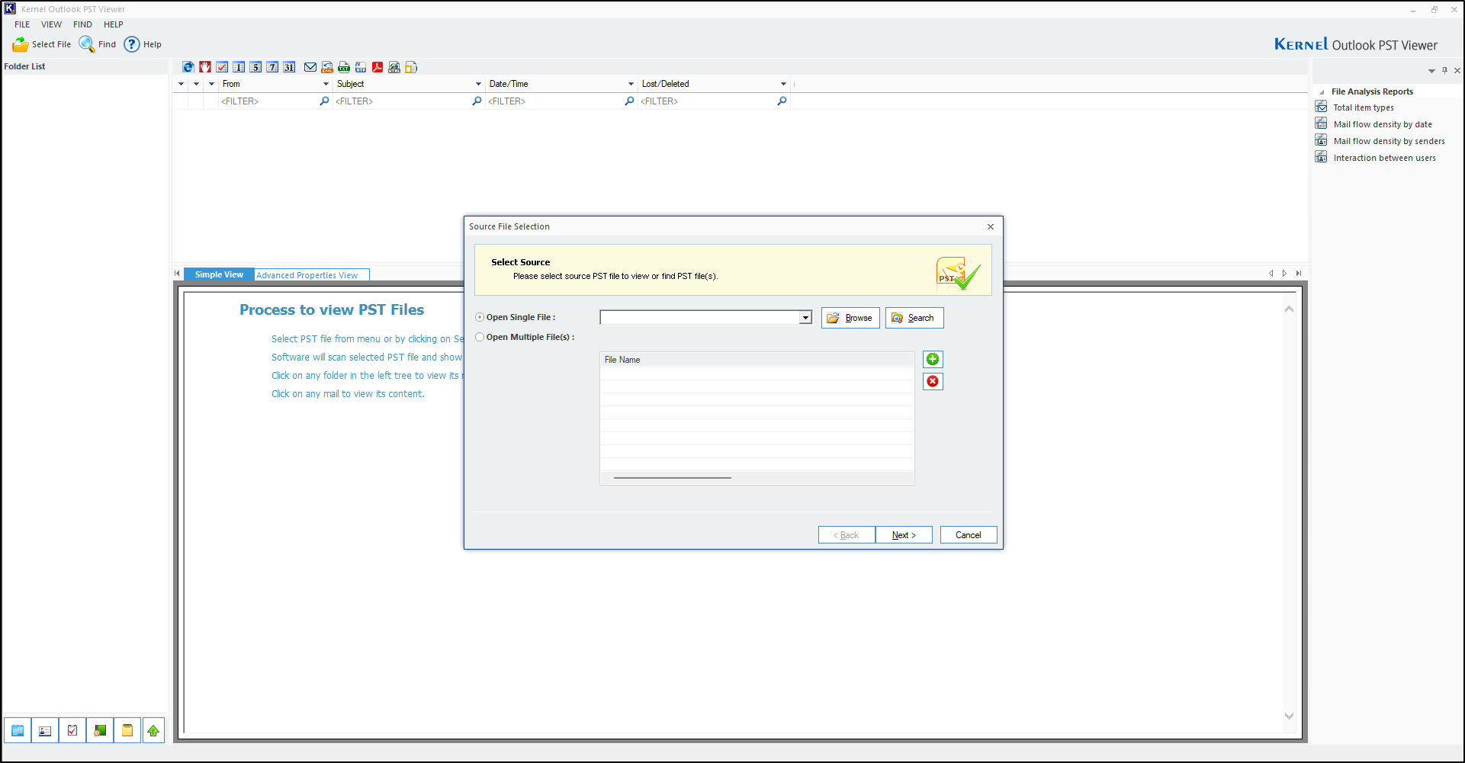This screenshot has width=1465, height=763.
Task: Click the Help toolbar button
Action: (143, 44)
